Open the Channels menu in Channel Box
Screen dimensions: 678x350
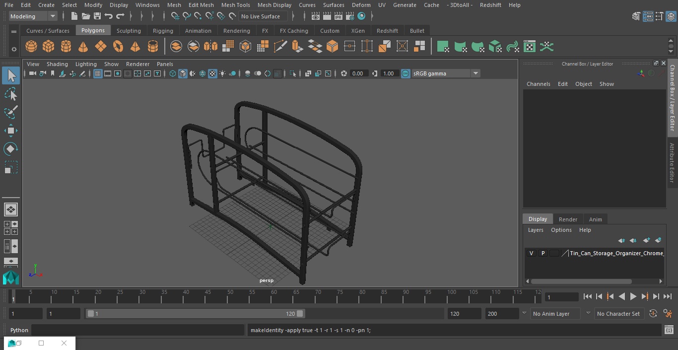[539, 84]
